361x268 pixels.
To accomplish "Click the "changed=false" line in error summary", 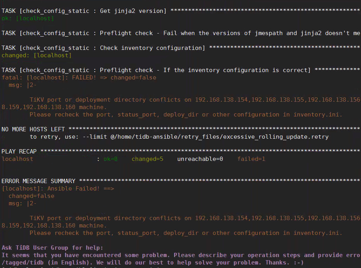I will click(32, 196).
